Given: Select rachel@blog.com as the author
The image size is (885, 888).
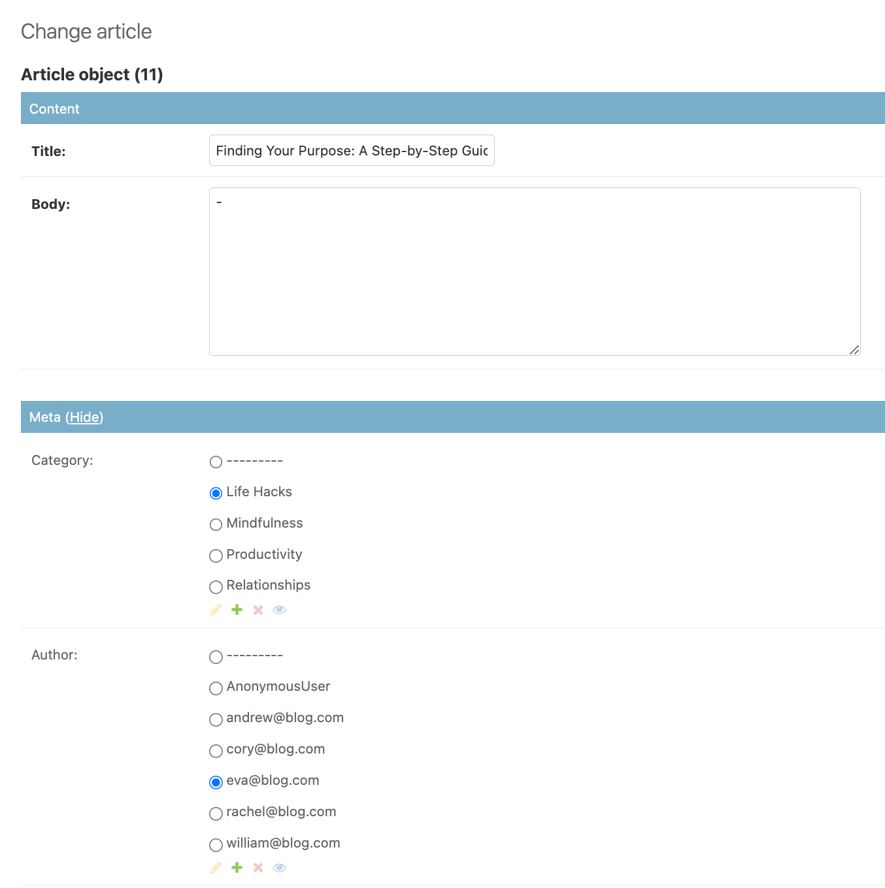Looking at the screenshot, I should (216, 814).
